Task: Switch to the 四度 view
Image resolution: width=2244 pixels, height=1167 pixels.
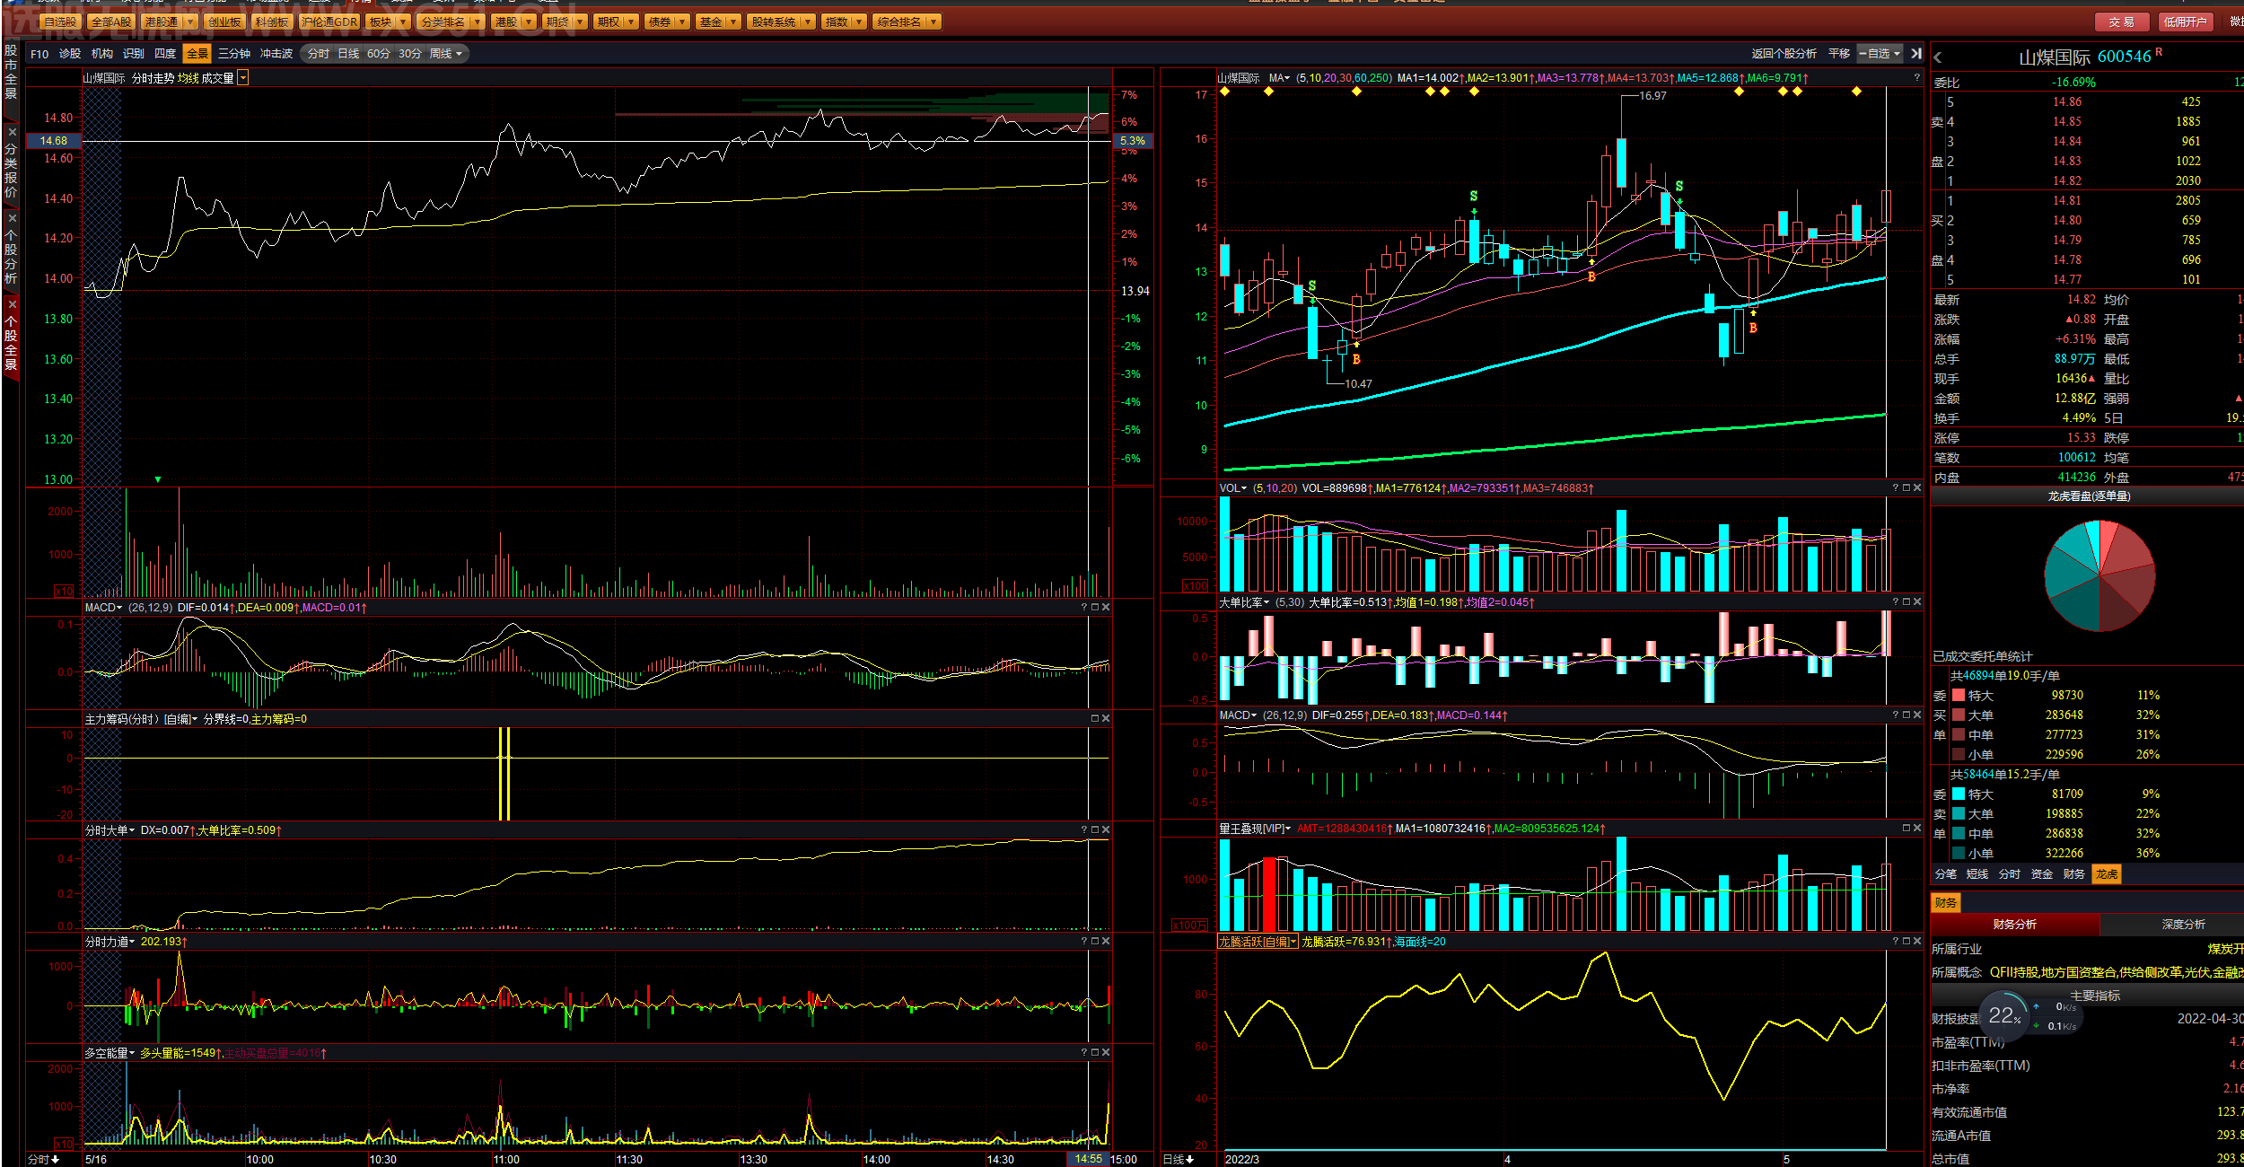Action: tap(165, 54)
